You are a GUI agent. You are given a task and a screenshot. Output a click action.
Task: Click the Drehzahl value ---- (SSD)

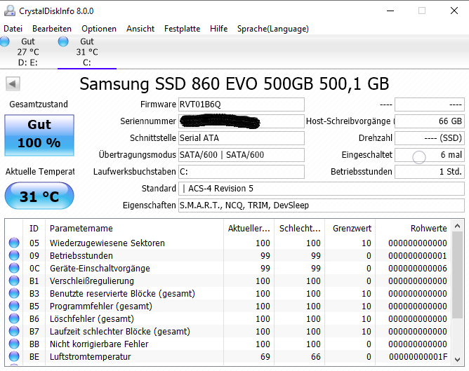tap(430, 138)
